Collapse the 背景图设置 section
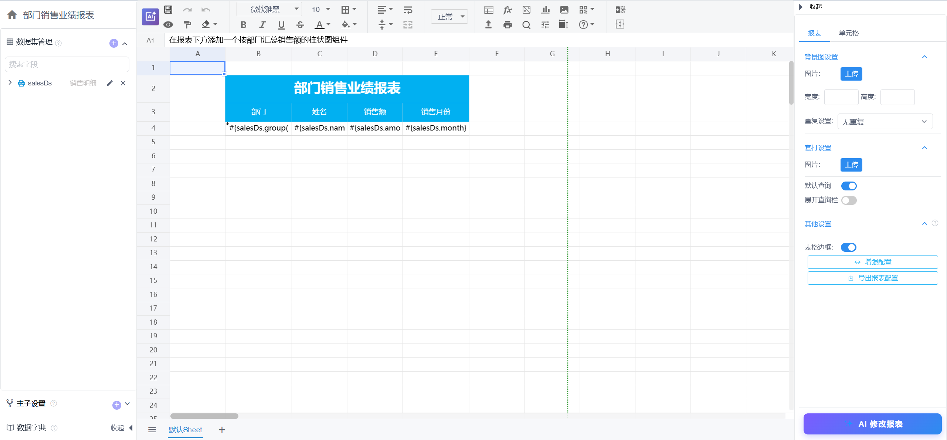 pos(924,57)
